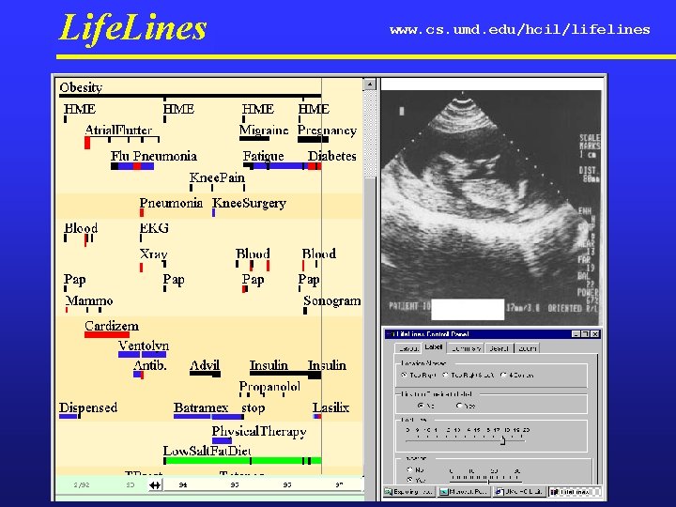Click the EKG test label
676x507 pixels.
154,227
